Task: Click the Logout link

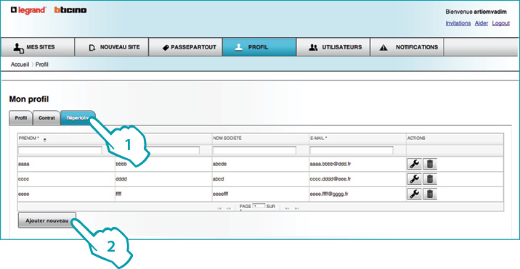Action: pyautogui.click(x=501, y=23)
